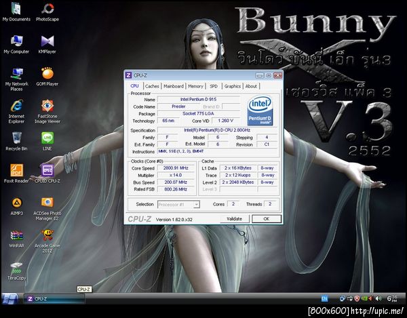Click the 1.260 V Core VID value

[x=225, y=121]
